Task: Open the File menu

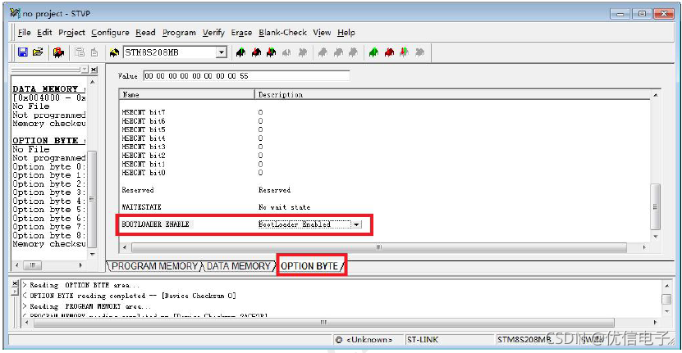Action: tap(25, 33)
